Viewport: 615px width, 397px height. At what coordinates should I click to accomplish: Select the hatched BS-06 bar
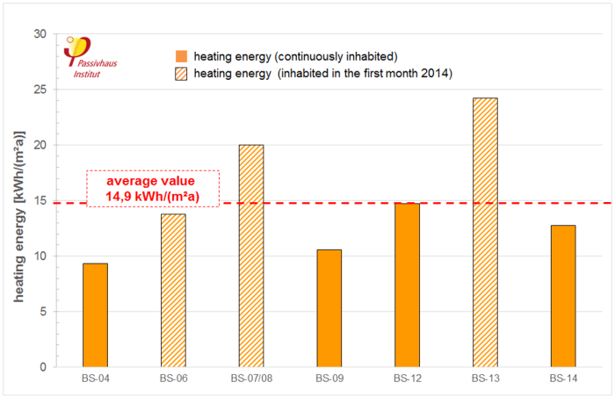[173, 290]
